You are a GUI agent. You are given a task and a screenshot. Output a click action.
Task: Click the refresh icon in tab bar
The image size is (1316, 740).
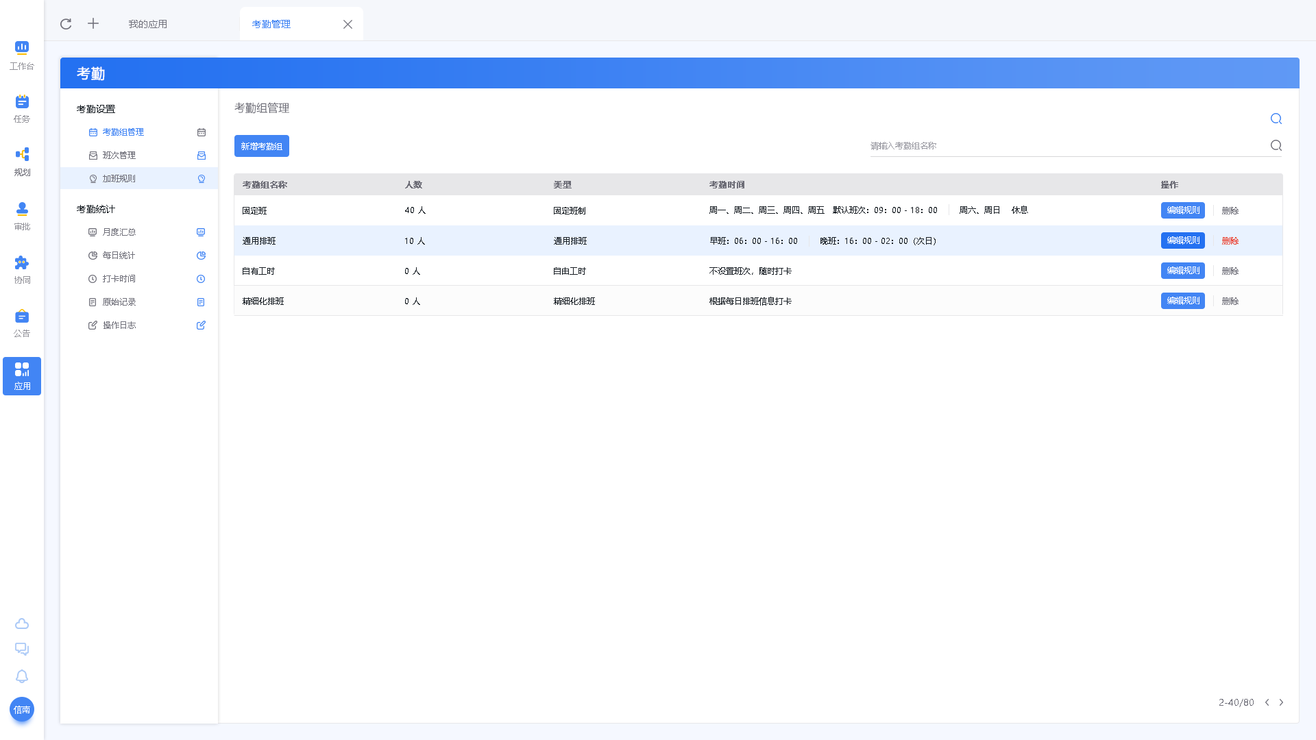click(66, 24)
